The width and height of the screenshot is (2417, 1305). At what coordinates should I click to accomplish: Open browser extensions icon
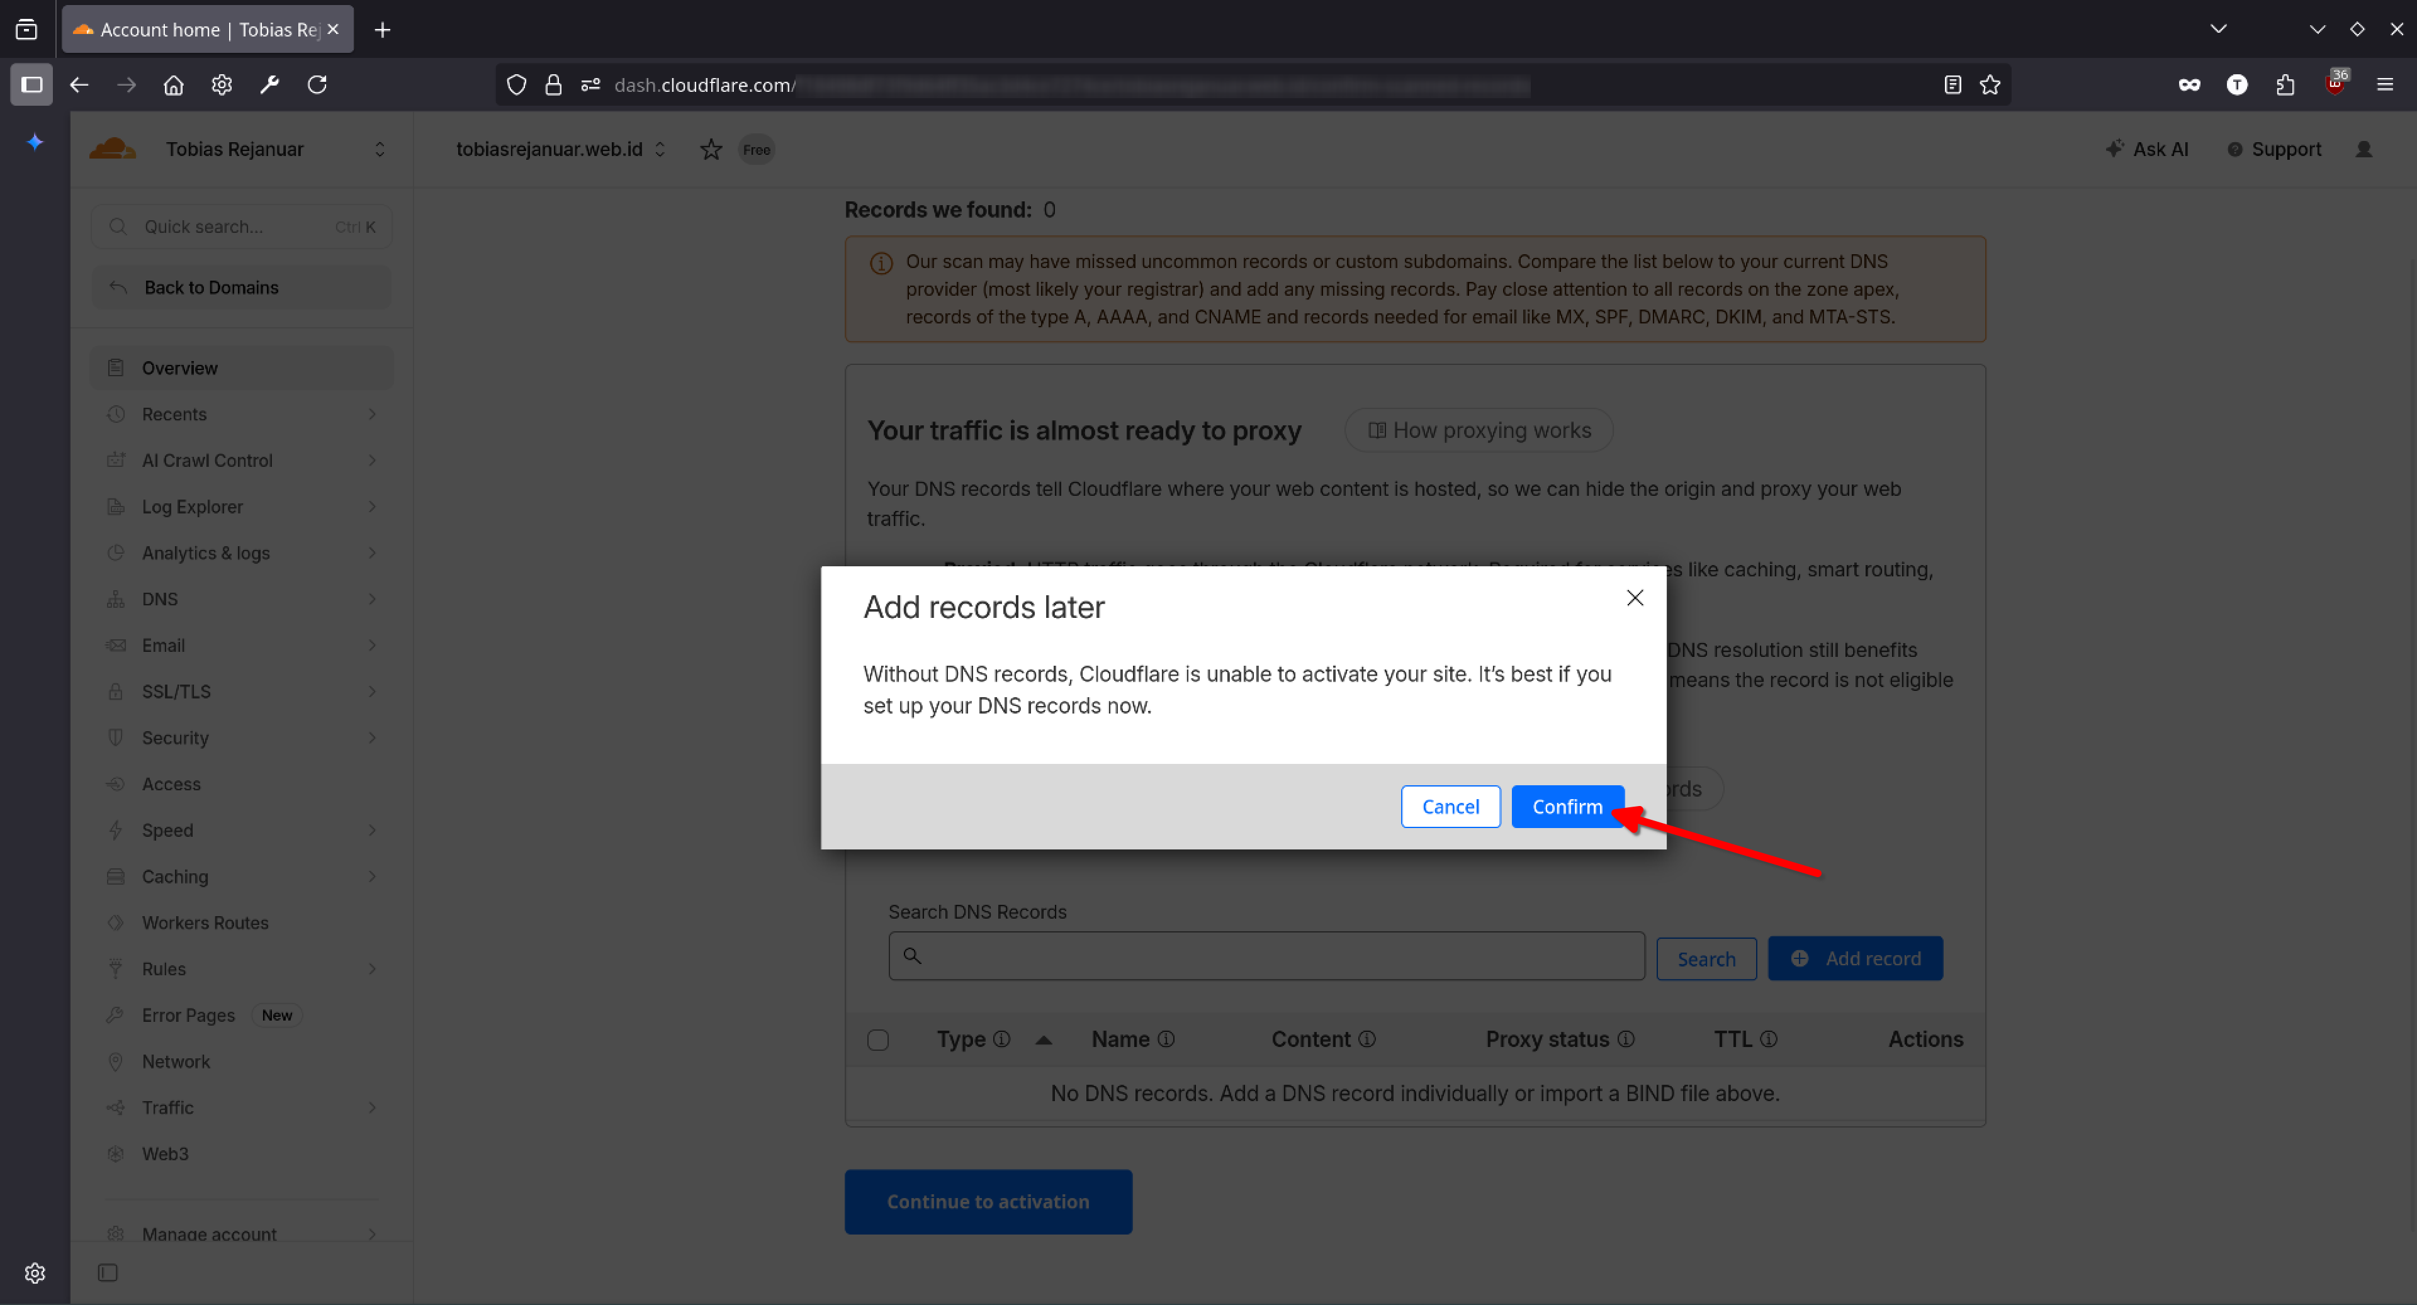tap(2285, 86)
